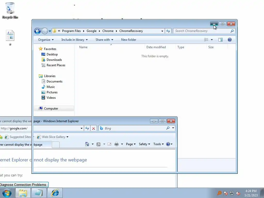Open Home button dropdown arrow
The image size is (264, 198).
[93, 144]
